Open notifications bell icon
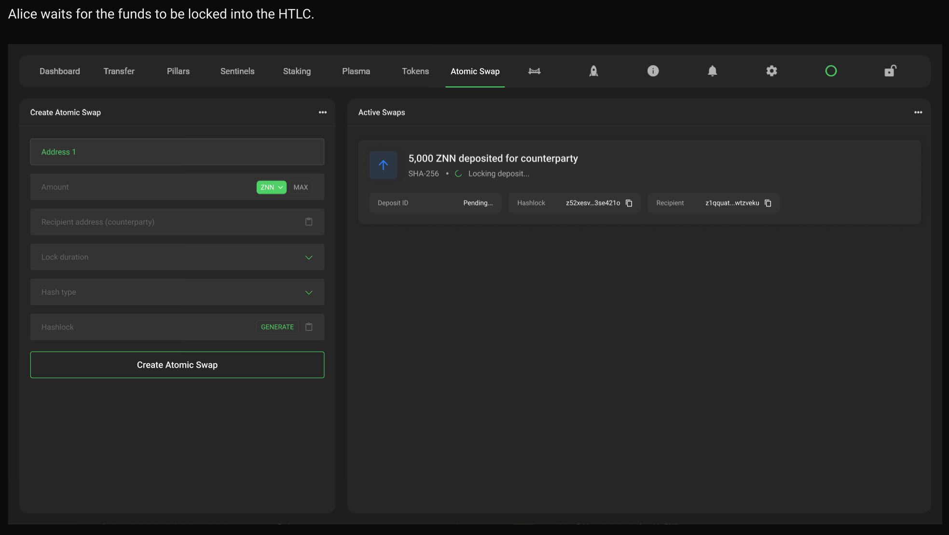Viewport: 949px width, 535px height. [x=712, y=71]
